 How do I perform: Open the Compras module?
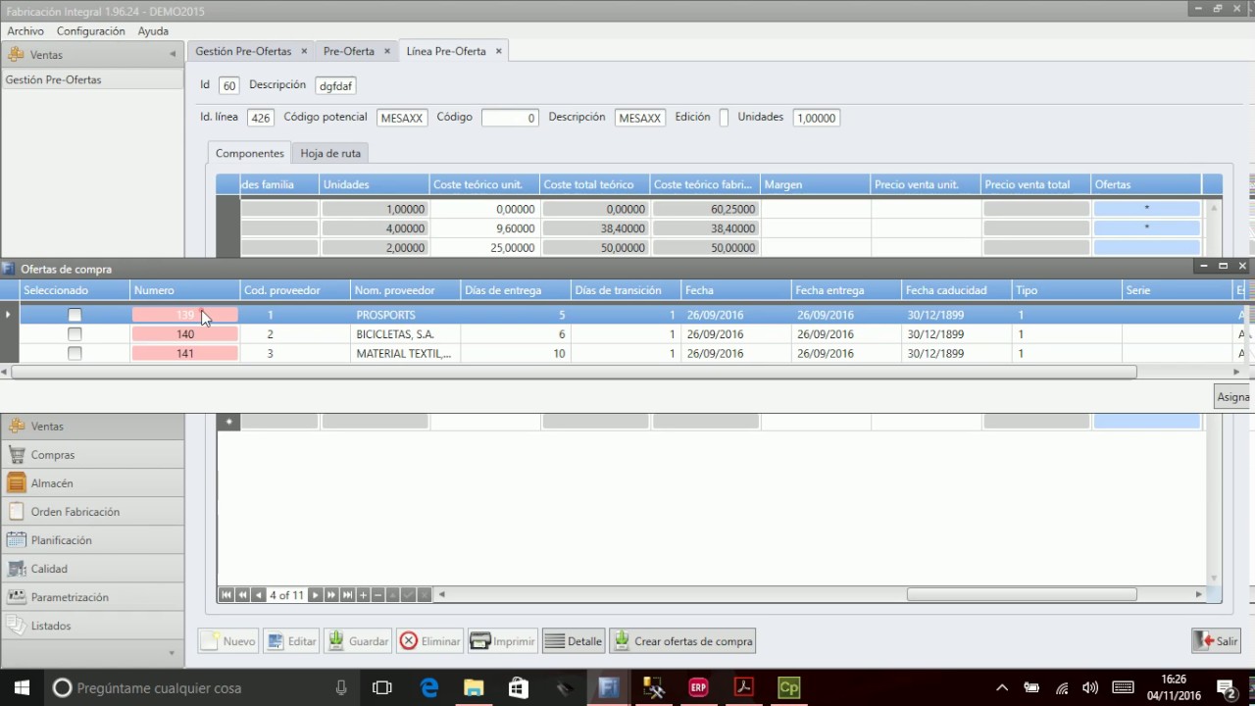pos(92,455)
